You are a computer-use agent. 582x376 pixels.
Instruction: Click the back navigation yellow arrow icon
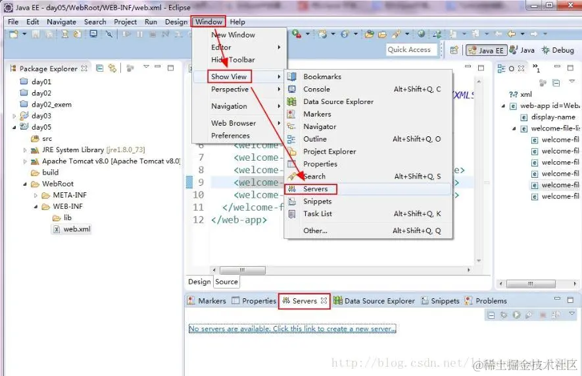click(512, 34)
